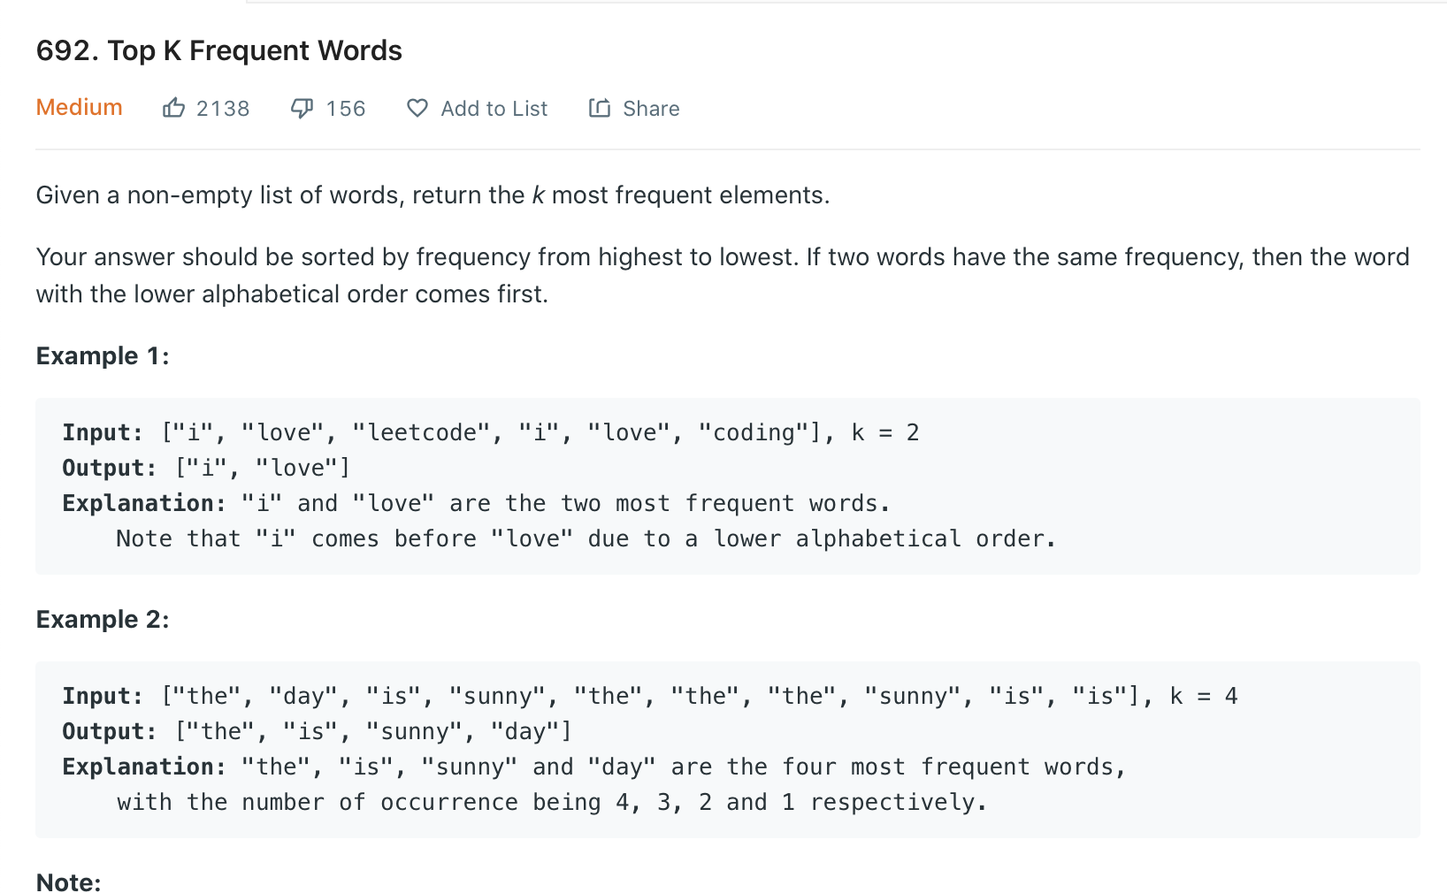Viewport: 1447px width, 893px height.
Task: Click the paragraph starting Your answer should be sorted
Action: click(x=723, y=275)
